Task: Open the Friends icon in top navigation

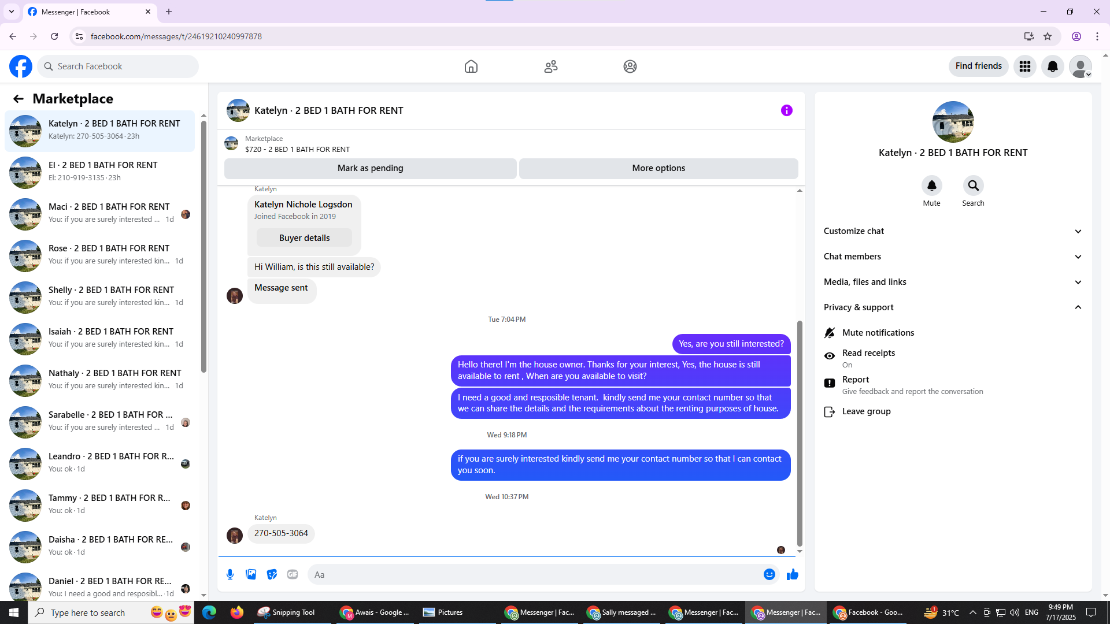Action: [x=551, y=66]
